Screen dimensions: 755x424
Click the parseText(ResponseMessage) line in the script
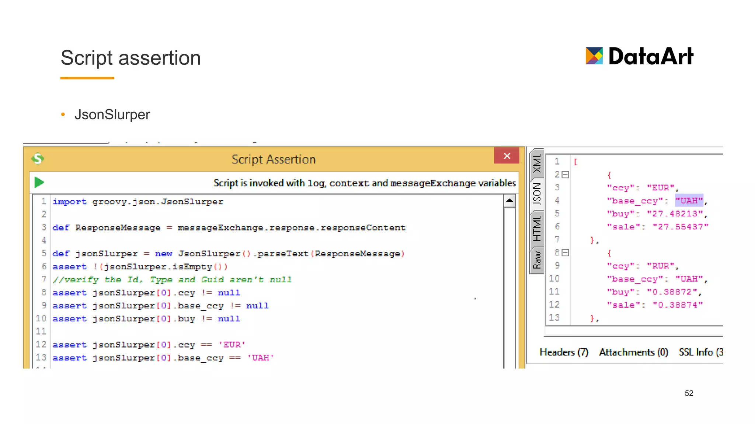(x=229, y=254)
